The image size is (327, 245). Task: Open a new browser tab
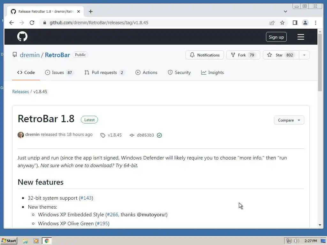click(x=90, y=11)
